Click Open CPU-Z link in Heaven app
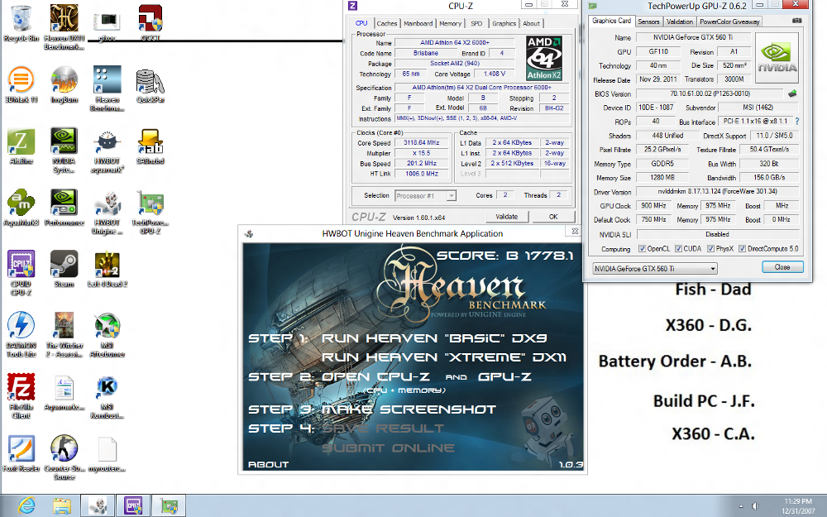 coord(375,376)
